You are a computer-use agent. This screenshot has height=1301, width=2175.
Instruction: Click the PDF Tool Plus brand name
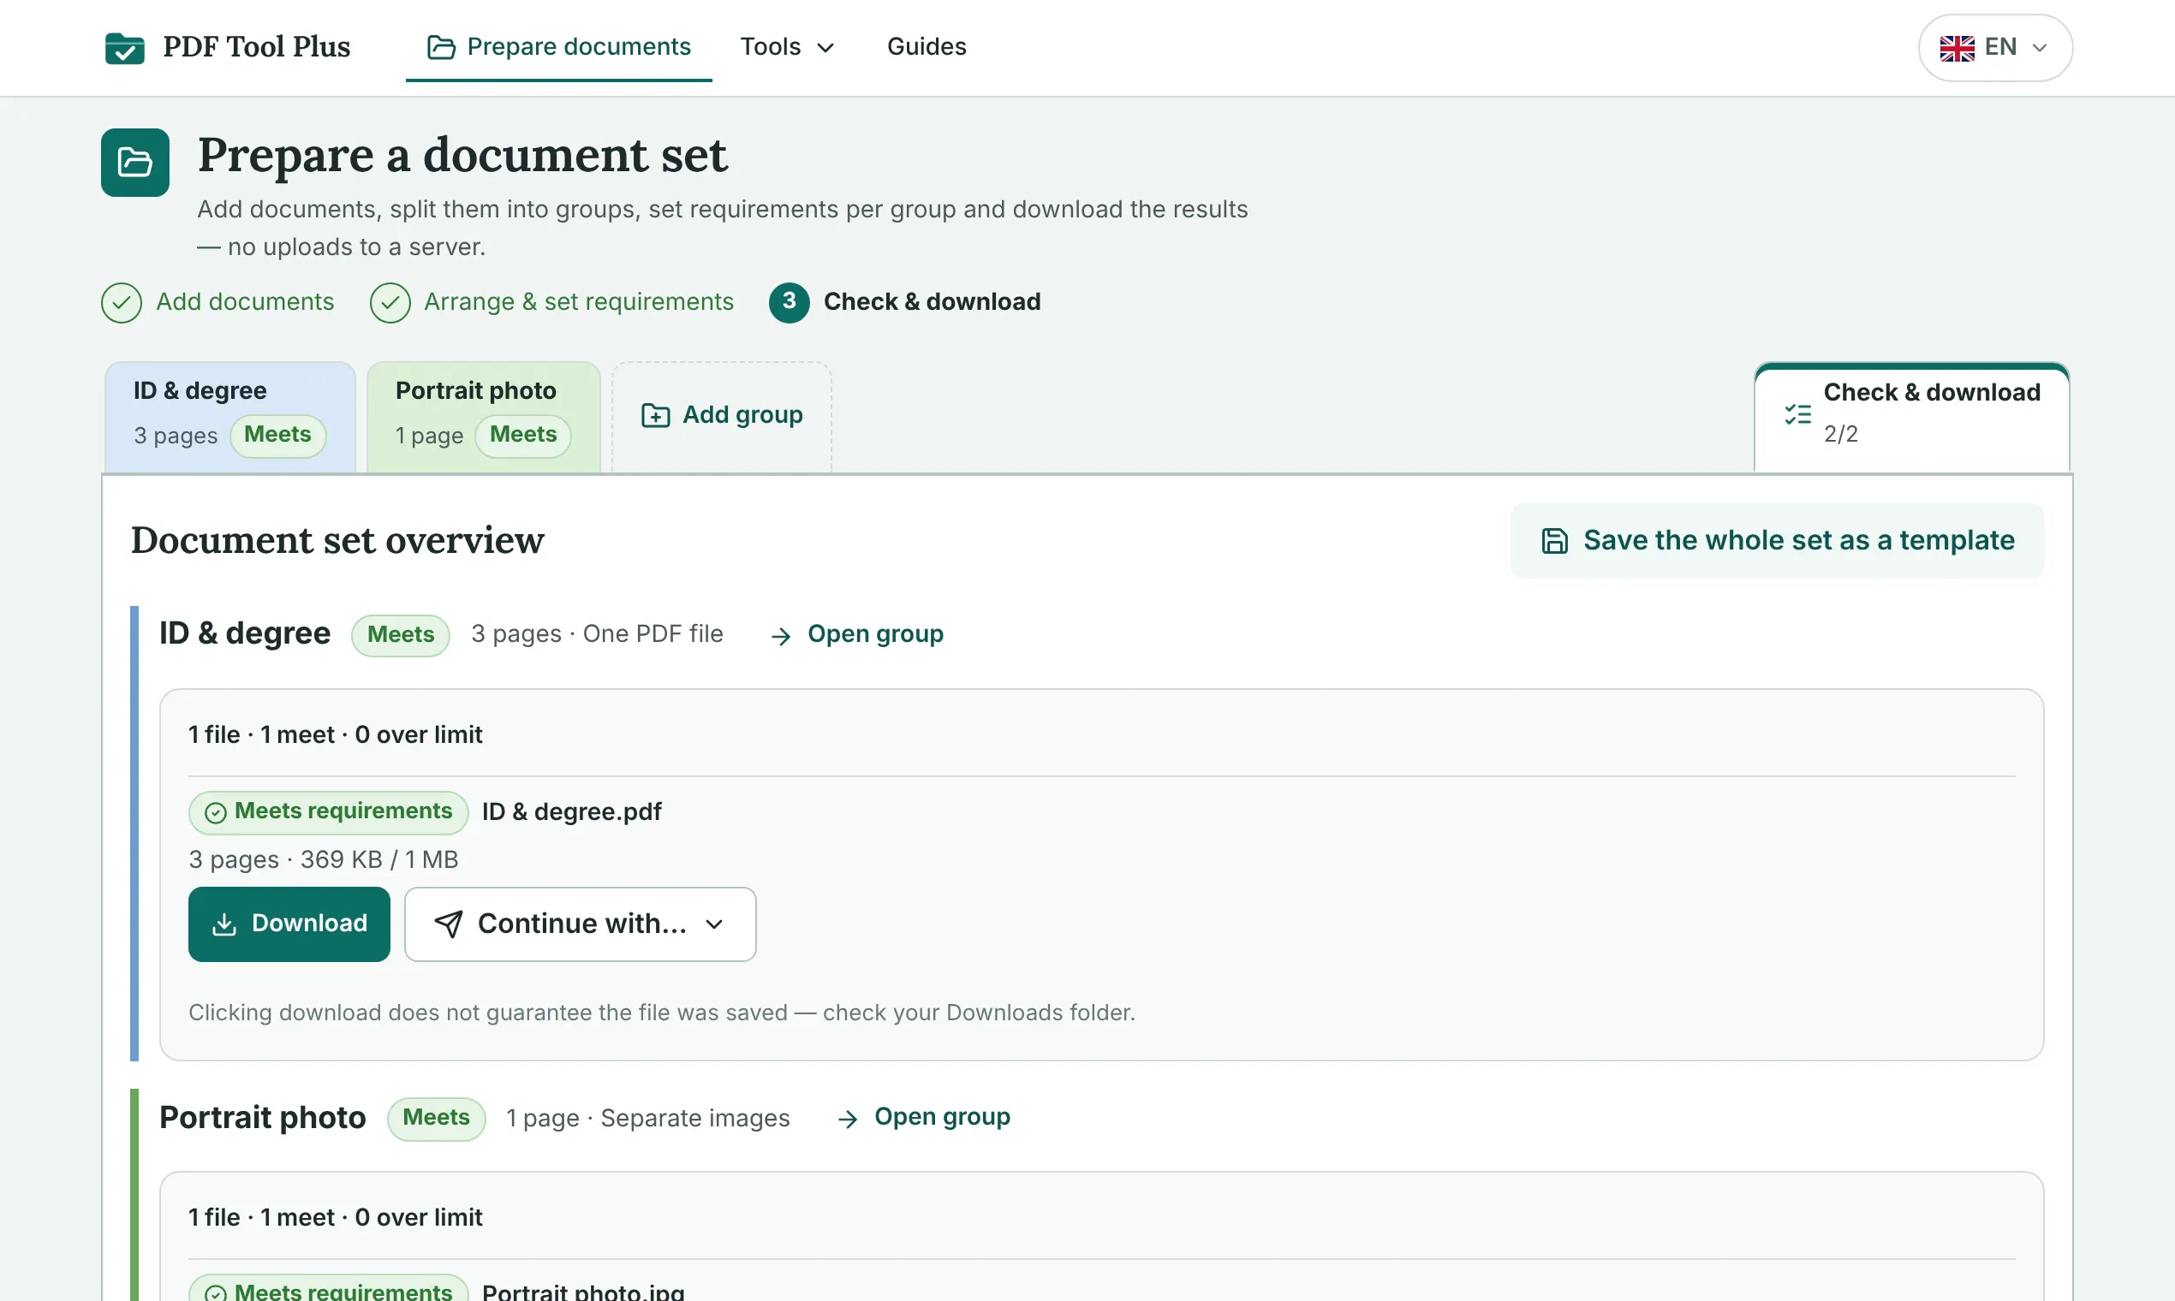pyautogui.click(x=256, y=47)
